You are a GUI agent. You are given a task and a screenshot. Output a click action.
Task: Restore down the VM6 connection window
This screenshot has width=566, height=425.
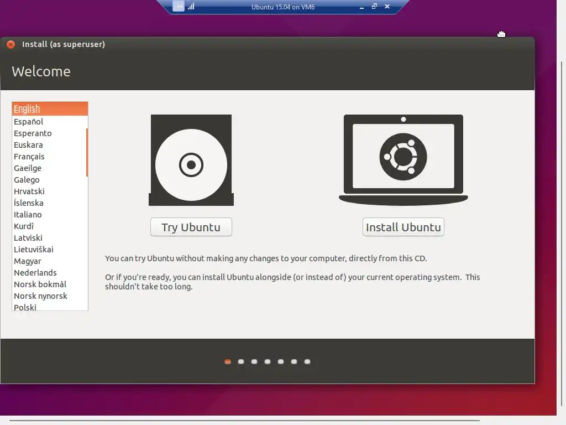click(x=374, y=7)
